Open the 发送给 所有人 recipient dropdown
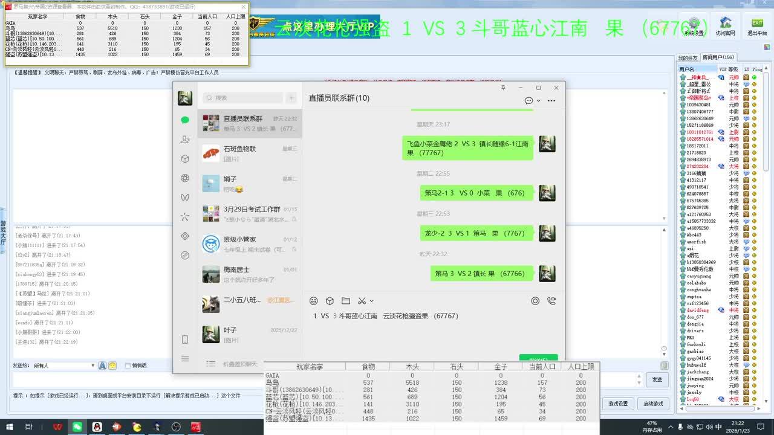Image resolution: width=774 pixels, height=435 pixels. (93, 366)
